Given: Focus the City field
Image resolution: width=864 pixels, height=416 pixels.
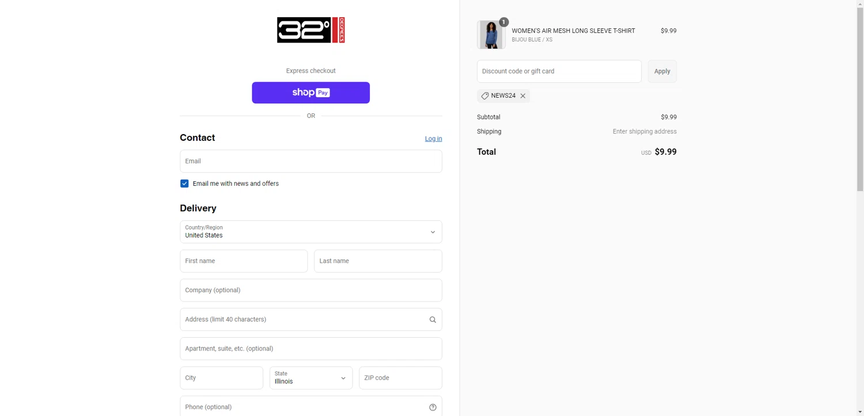Looking at the screenshot, I should [x=221, y=378].
